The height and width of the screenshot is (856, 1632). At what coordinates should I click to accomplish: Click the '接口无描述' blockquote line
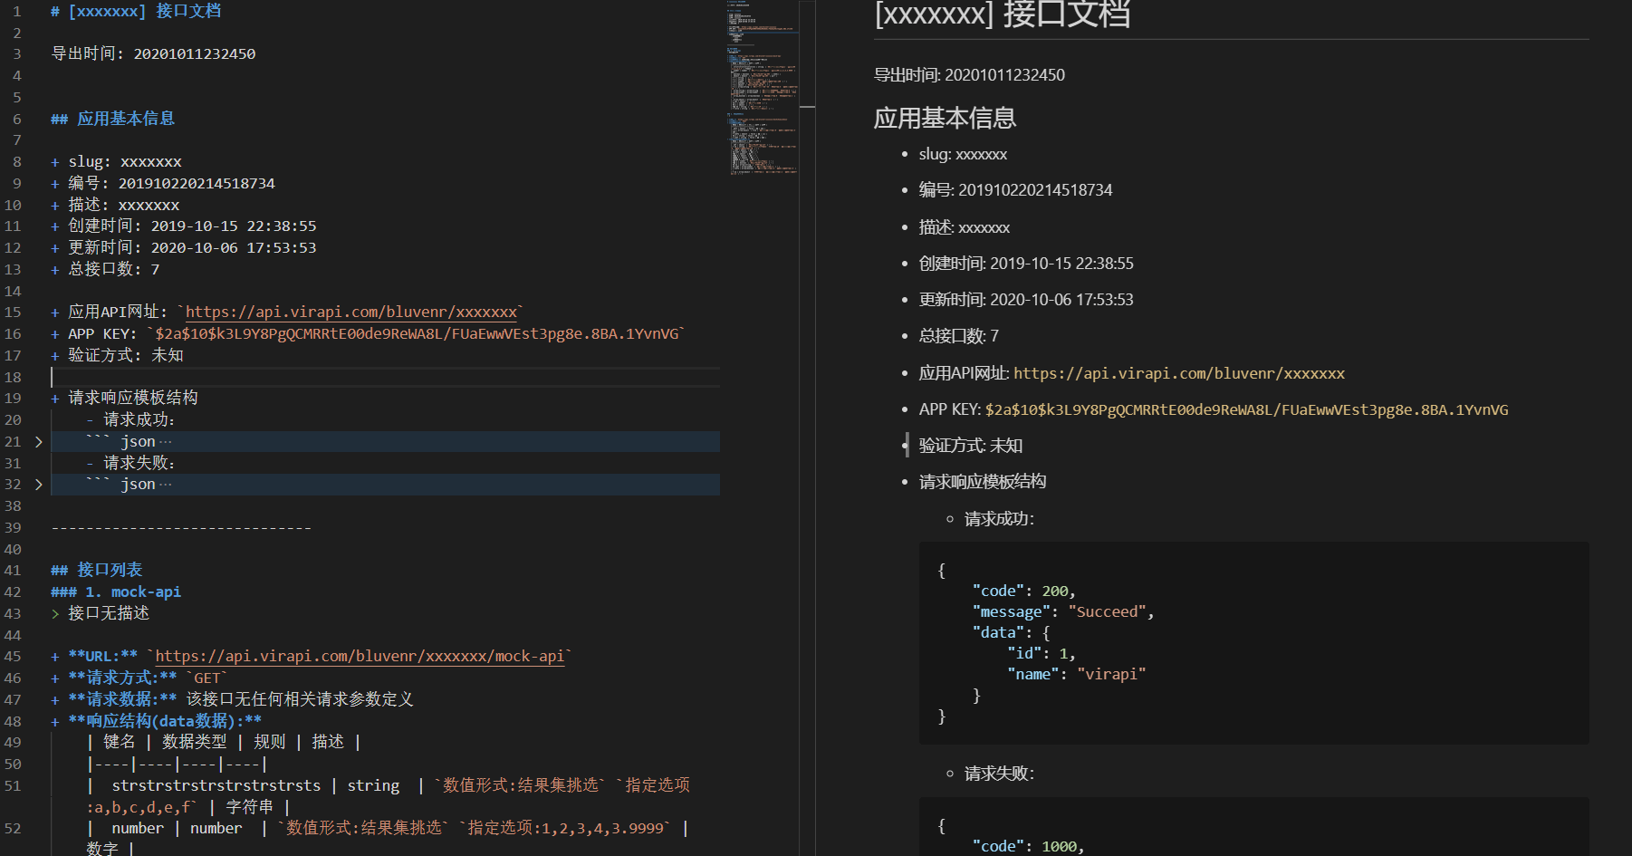(101, 613)
